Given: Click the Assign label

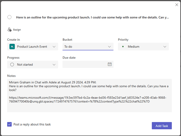Looking at the screenshot, I should coord(17,30).
